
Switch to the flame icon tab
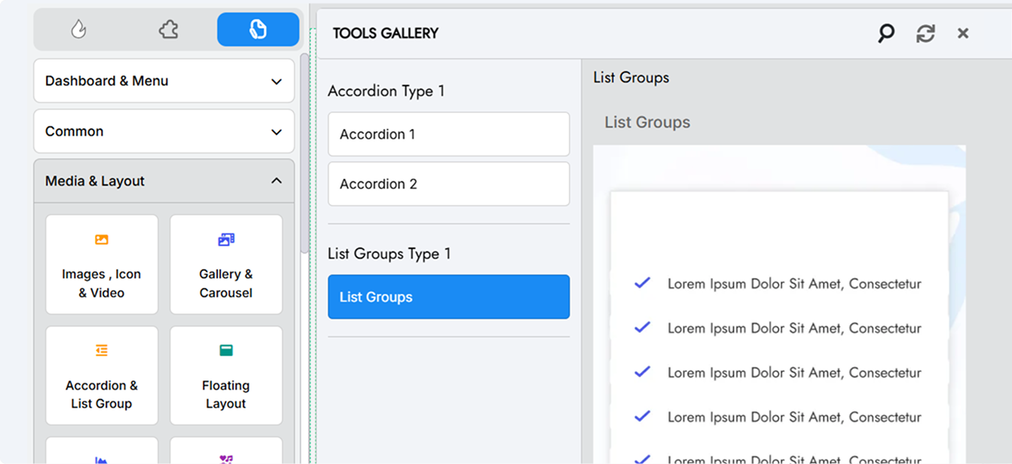pyautogui.click(x=78, y=29)
